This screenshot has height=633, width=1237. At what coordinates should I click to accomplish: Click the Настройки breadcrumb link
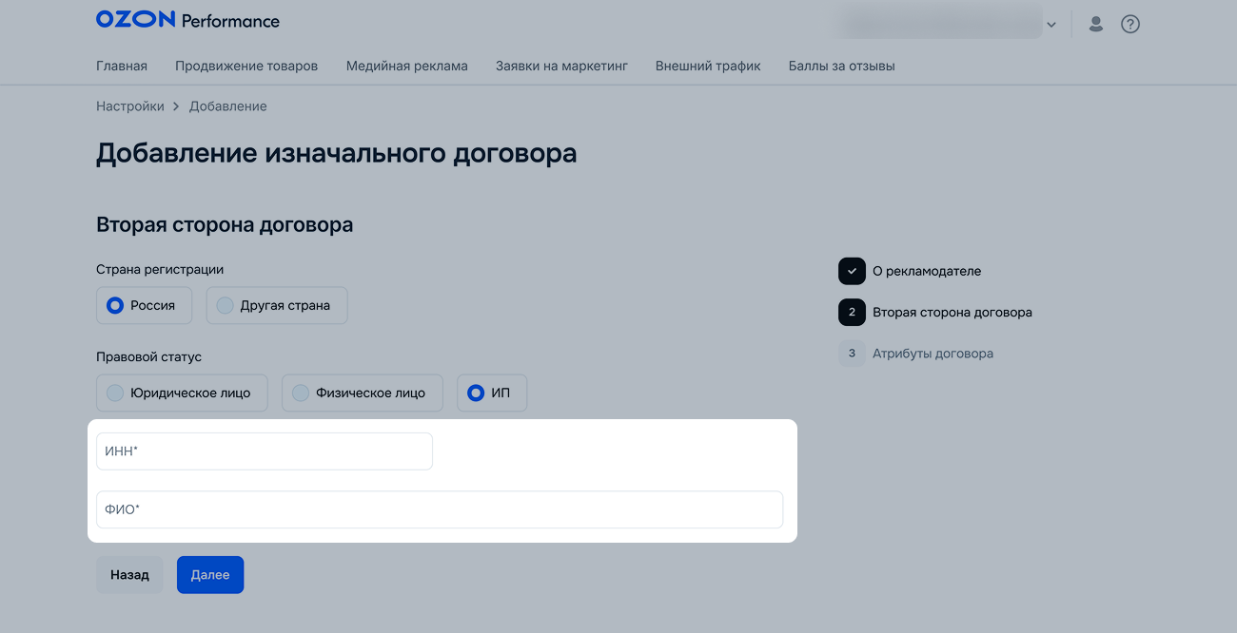pos(130,106)
